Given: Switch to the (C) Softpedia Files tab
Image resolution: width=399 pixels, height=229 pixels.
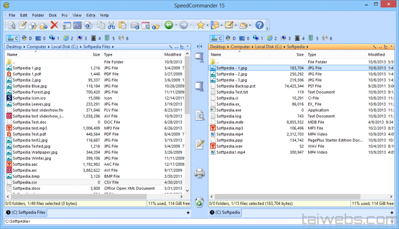Looking at the screenshot, I should pos(28,213).
